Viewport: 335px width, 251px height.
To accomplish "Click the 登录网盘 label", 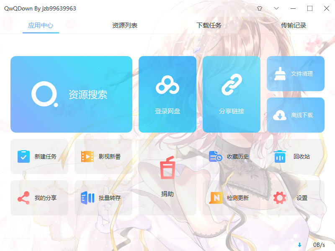I will tap(167, 111).
